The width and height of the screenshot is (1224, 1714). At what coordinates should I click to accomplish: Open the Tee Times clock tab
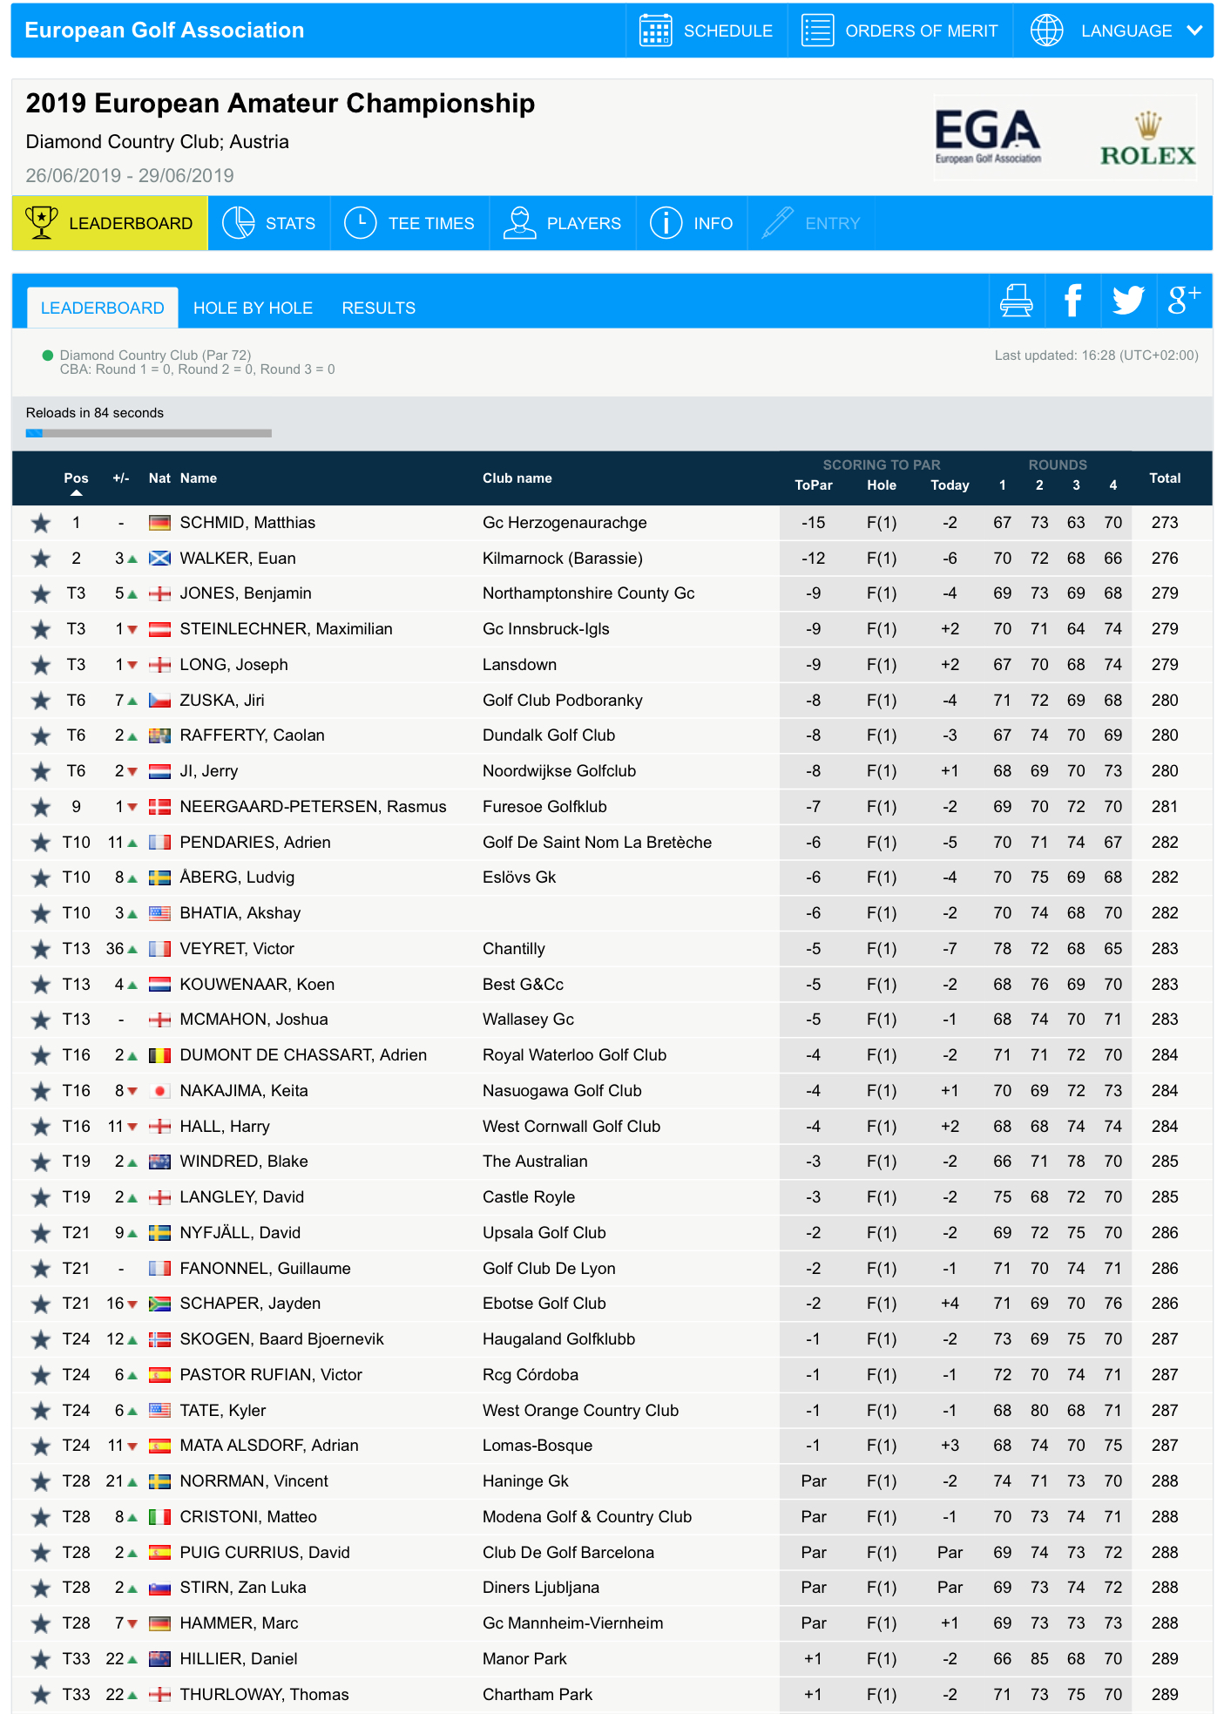pyautogui.click(x=409, y=223)
